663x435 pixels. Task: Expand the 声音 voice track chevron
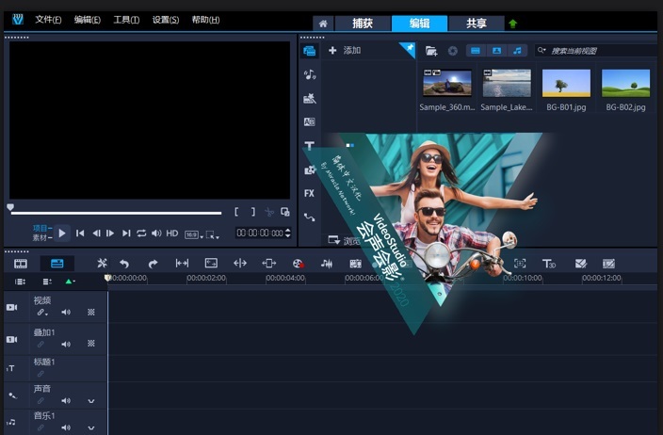(x=91, y=401)
